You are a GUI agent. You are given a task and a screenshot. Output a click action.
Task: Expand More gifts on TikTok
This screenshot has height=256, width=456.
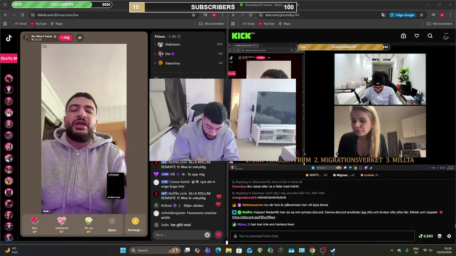pos(112,225)
